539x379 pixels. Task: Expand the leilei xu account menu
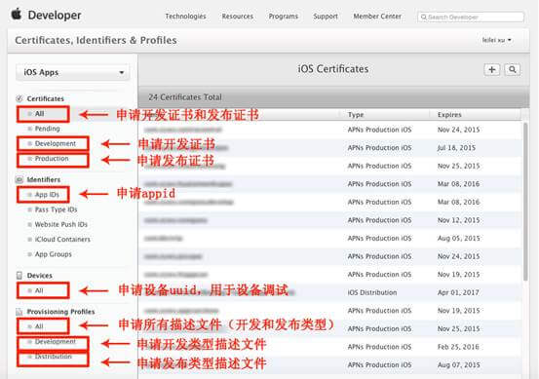496,40
